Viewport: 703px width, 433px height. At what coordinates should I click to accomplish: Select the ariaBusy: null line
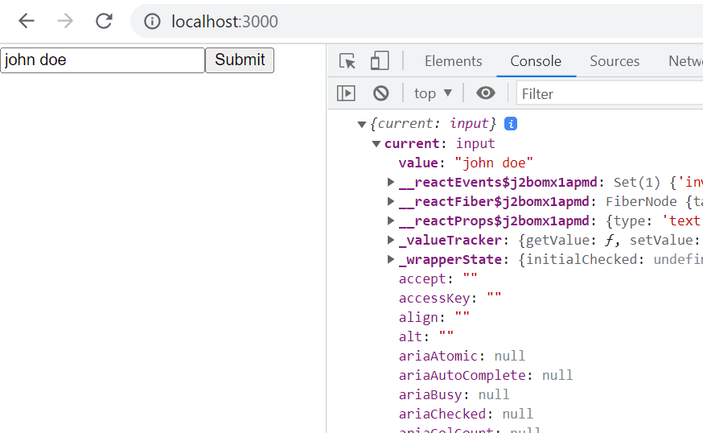(x=454, y=394)
